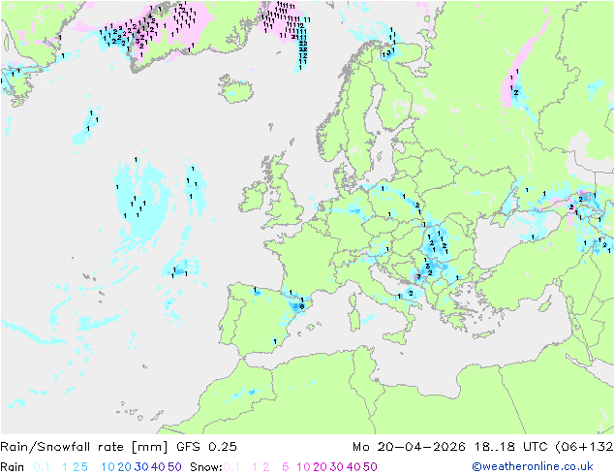Select the Rain legend value 20
This screenshot has height=475, width=614.
click(x=124, y=467)
